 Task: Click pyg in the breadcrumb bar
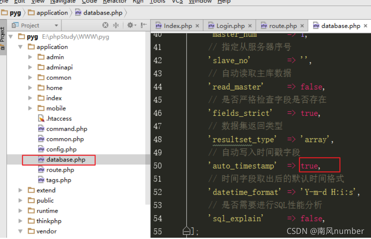[11, 13]
